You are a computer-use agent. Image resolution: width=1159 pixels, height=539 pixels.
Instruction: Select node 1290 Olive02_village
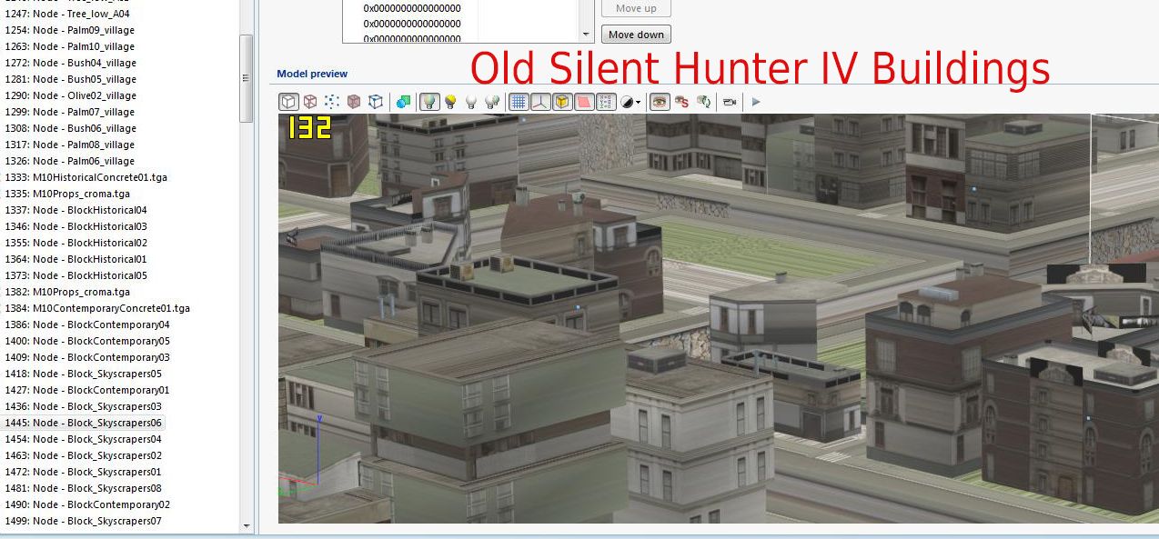click(71, 95)
